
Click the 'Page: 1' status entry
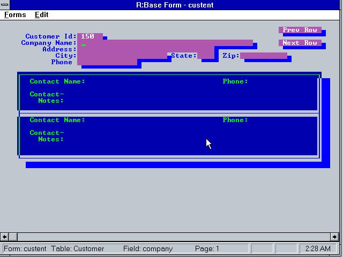[207, 248]
